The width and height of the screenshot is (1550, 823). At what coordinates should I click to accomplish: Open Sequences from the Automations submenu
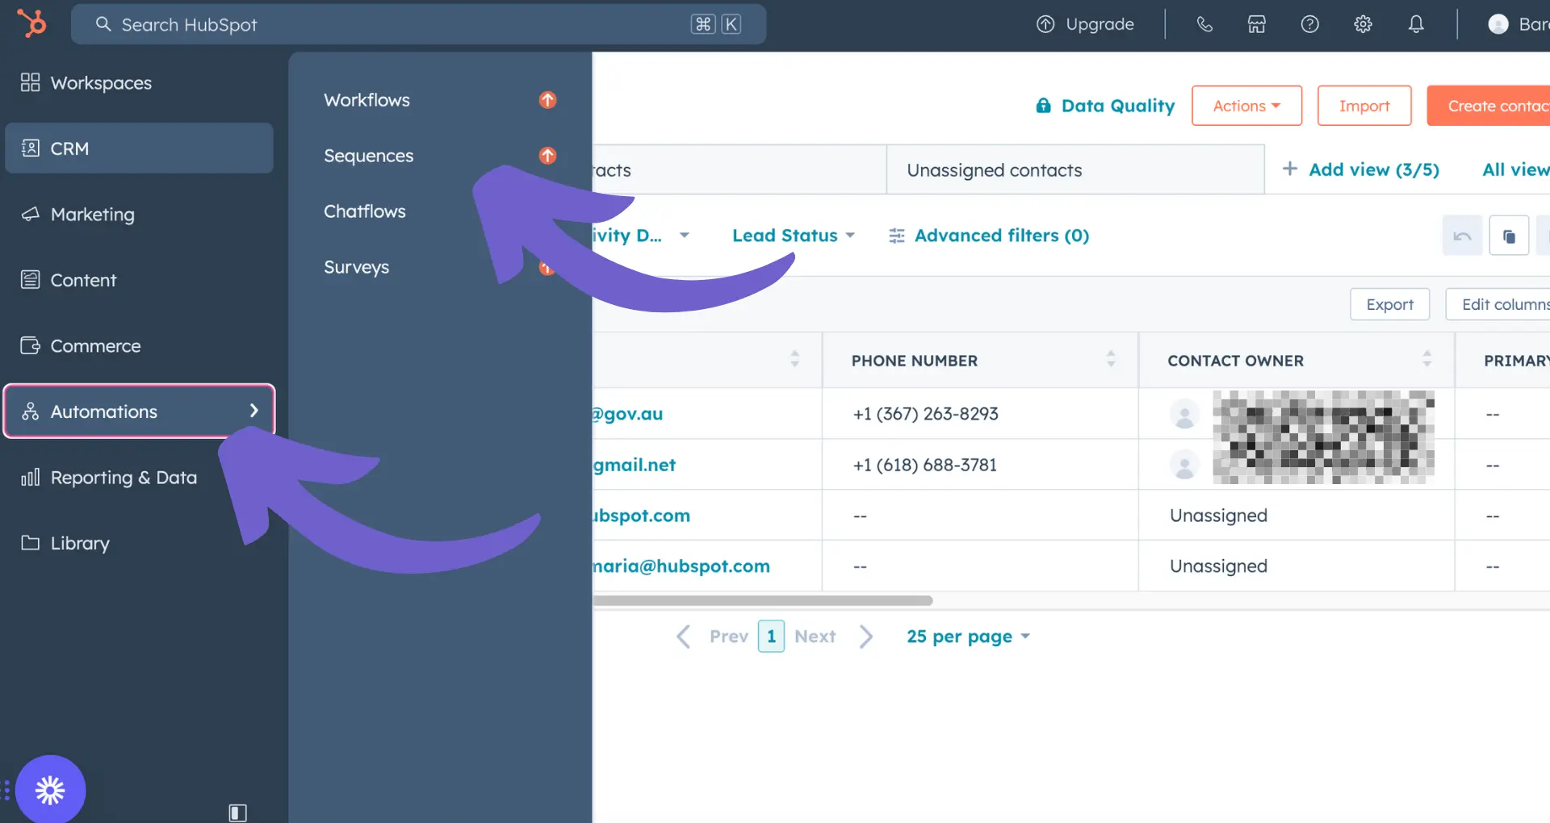tap(368, 156)
